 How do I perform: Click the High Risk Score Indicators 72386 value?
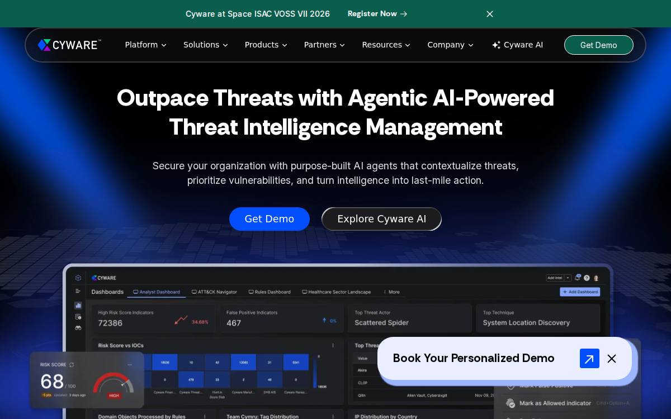pyautogui.click(x=110, y=323)
